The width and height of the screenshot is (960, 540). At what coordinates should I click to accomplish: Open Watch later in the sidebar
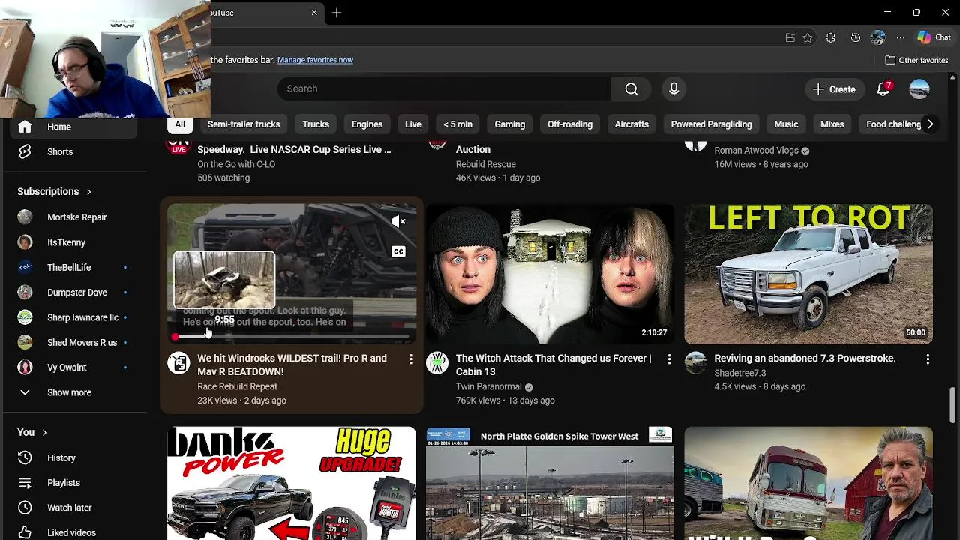69,508
